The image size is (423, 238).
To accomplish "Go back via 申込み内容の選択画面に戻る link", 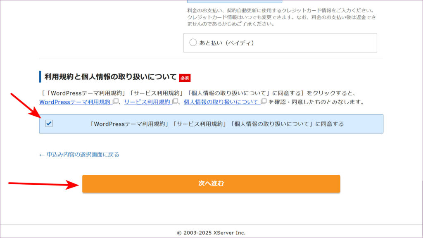I will [x=83, y=155].
